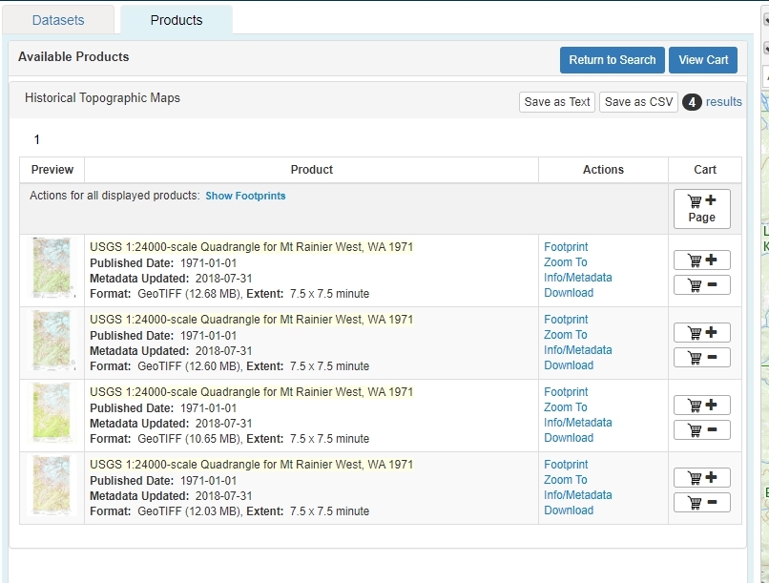The width and height of the screenshot is (769, 583).
Task: Add all products on page to cart
Action: [701, 208]
